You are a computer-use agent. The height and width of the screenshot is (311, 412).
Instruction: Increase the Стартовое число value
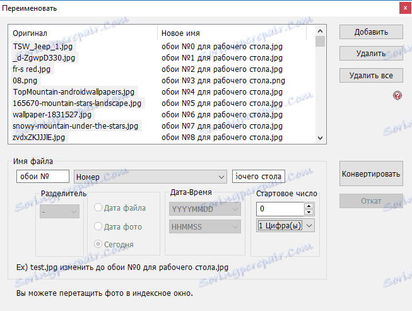point(309,206)
